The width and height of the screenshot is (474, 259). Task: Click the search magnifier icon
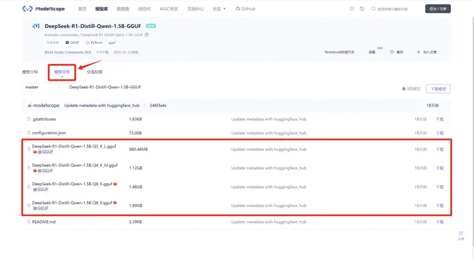(373, 9)
